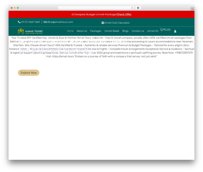Click the browser reload icon
Screen dimensions: 203x172
point(132,8)
